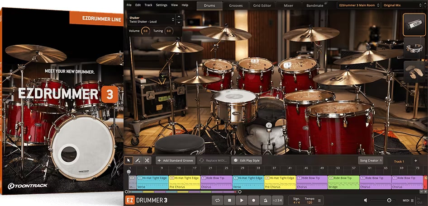This screenshot has height=206, width=428.
Task: Click the Edit Play Style button
Action: [x=247, y=160]
